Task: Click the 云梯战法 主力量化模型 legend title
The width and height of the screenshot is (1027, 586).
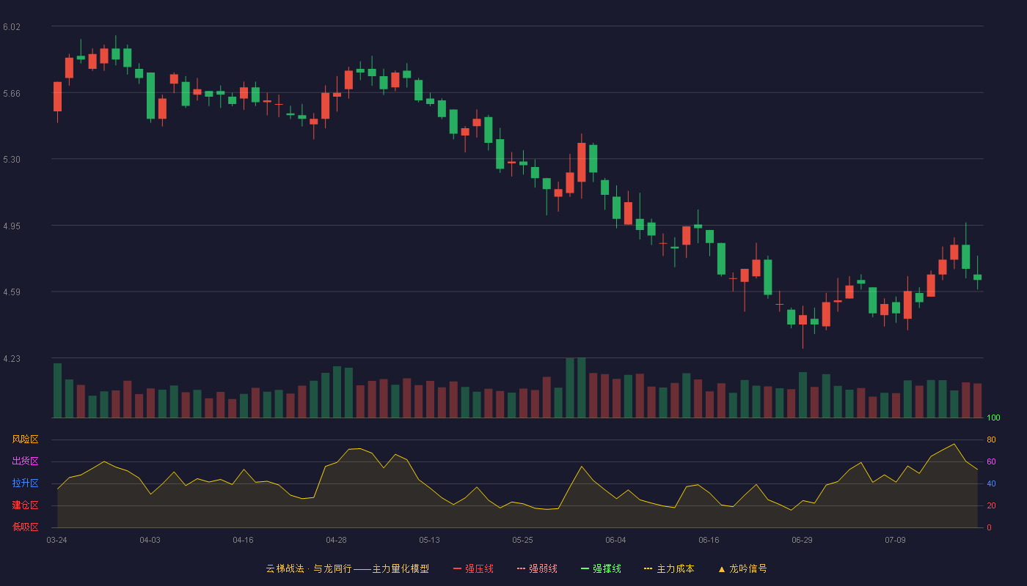Action: [x=348, y=568]
